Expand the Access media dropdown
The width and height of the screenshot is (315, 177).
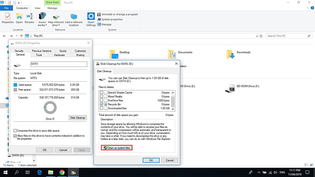coord(43,25)
